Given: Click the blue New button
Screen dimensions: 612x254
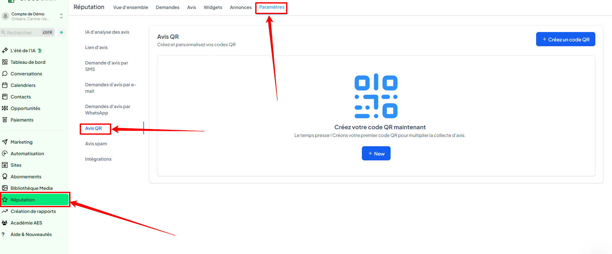Looking at the screenshot, I should [376, 153].
